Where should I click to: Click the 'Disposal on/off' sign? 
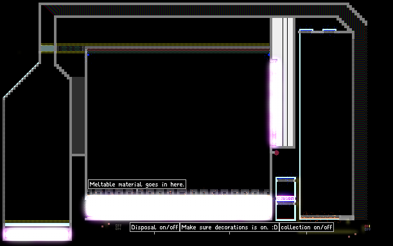155,227
